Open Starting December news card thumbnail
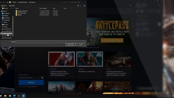 (118, 59)
